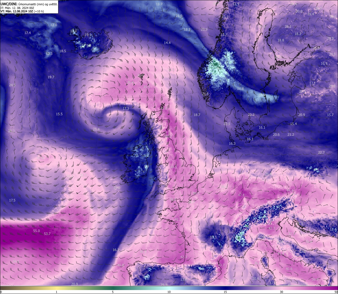This screenshot has height=294, width=338.
Task: Click the 0 tick on the color scale
Action: click(x=1, y=292)
